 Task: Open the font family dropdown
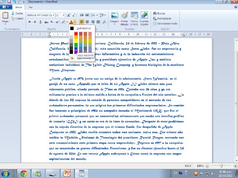(53, 15)
